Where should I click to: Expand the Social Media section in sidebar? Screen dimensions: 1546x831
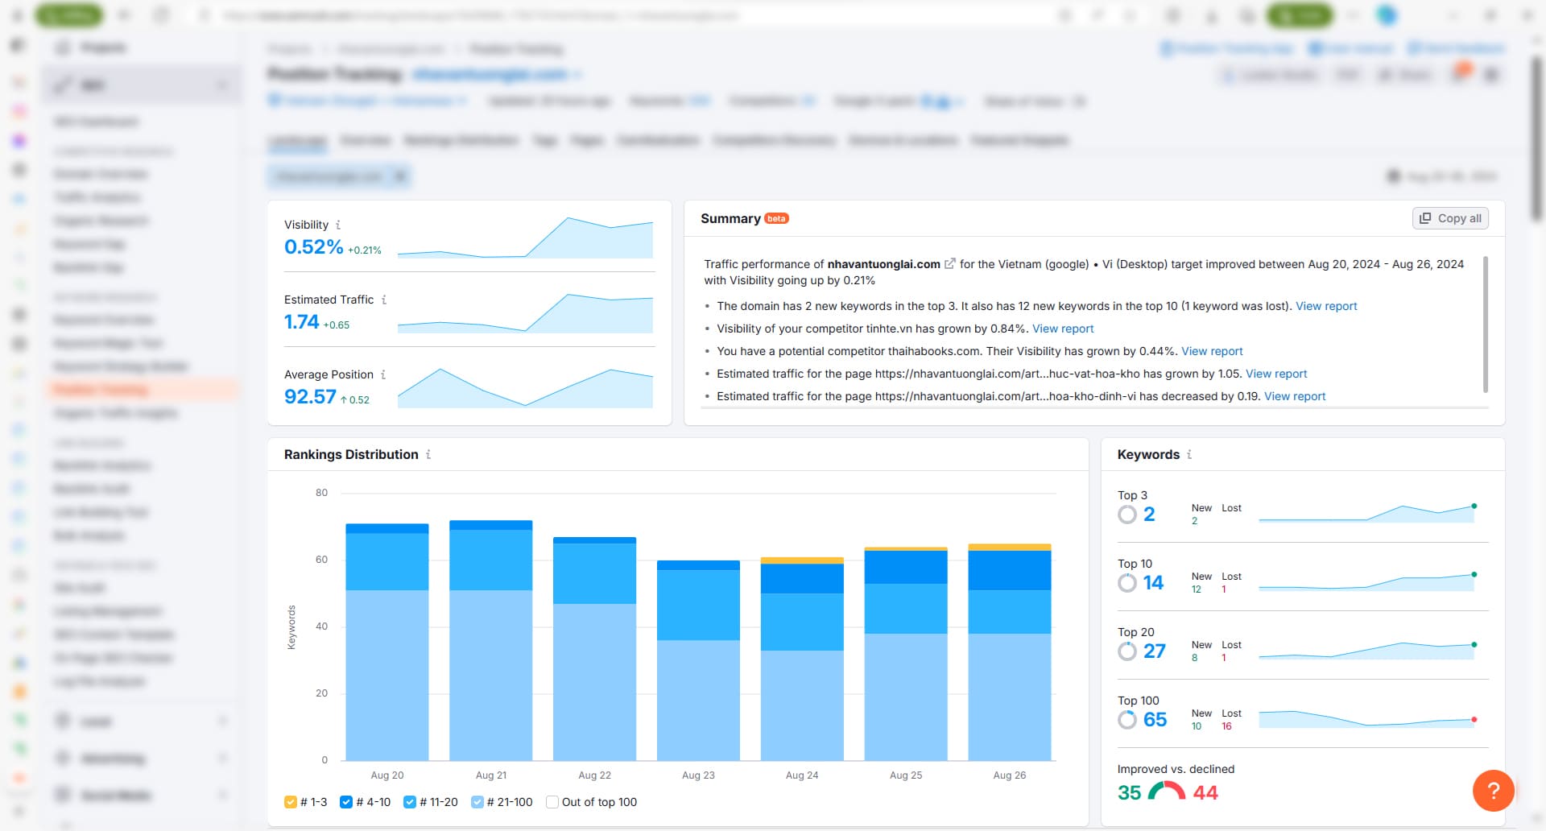click(x=222, y=796)
